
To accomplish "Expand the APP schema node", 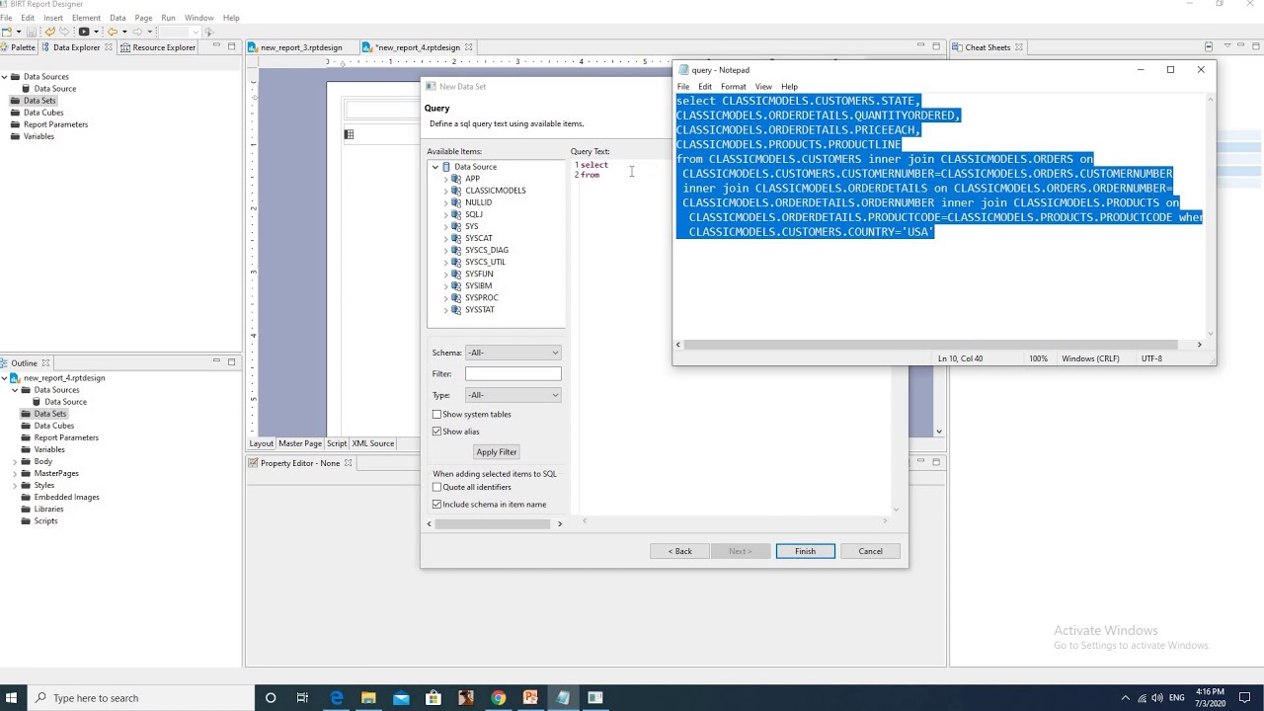I will 445,179.
